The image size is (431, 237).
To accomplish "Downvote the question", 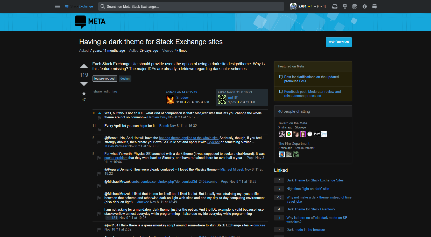I will coord(84,84).
